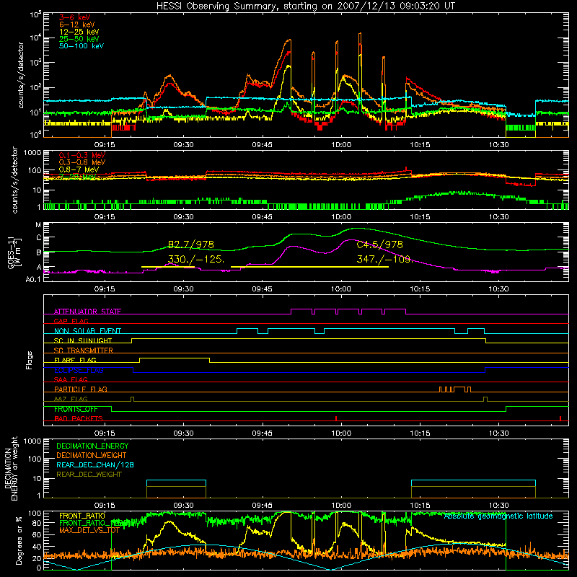Click the FRONT_RATIO legend label

click(82, 516)
